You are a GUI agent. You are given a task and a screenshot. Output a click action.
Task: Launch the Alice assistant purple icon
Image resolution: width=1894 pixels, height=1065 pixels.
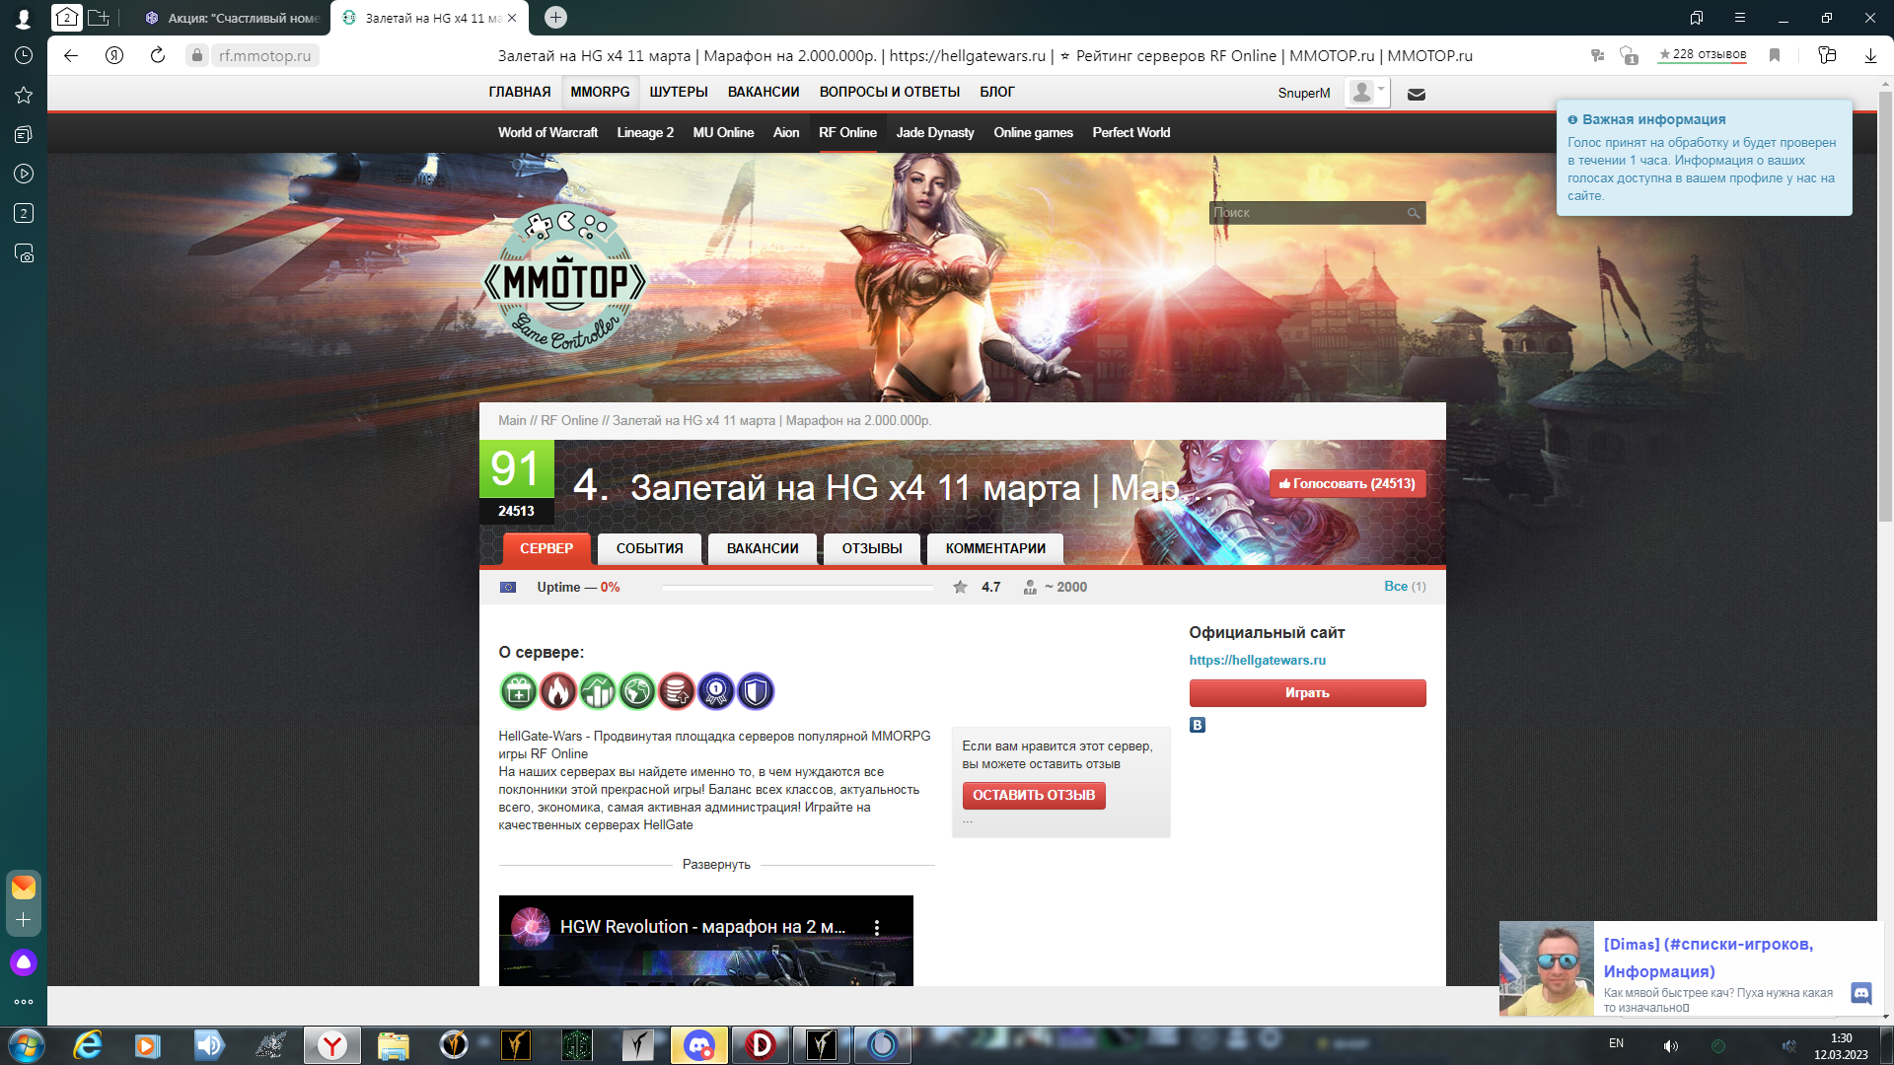click(24, 962)
